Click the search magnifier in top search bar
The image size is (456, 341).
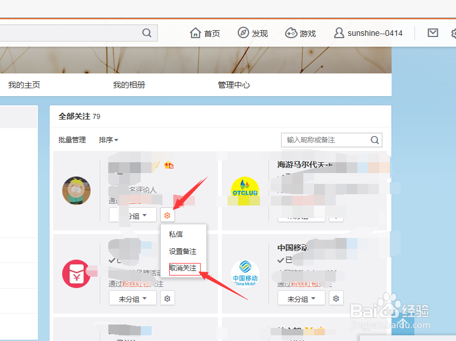(x=146, y=33)
